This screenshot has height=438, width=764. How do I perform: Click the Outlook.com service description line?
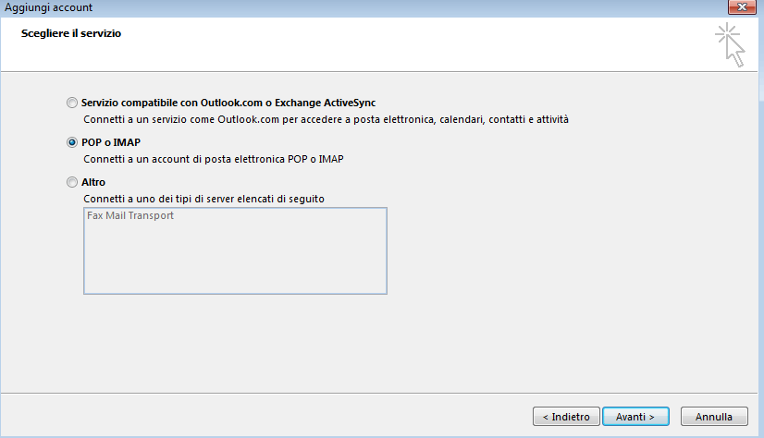(x=326, y=119)
